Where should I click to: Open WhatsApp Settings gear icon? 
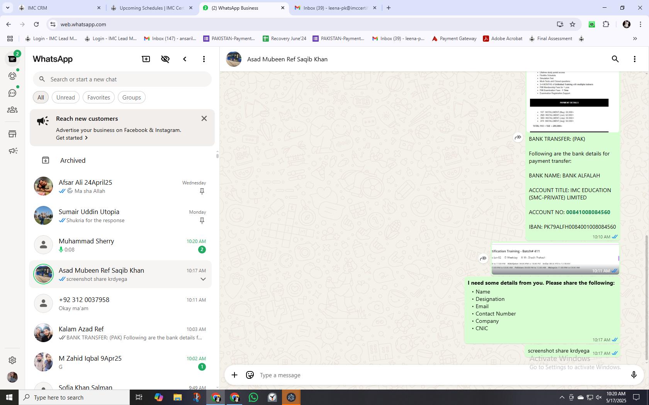[x=12, y=360]
